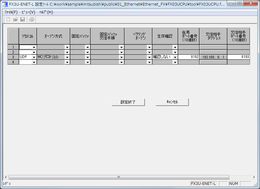The width and height of the screenshot is (260, 189).
Task: Click the 設定終了 button
Action: pos(128,102)
